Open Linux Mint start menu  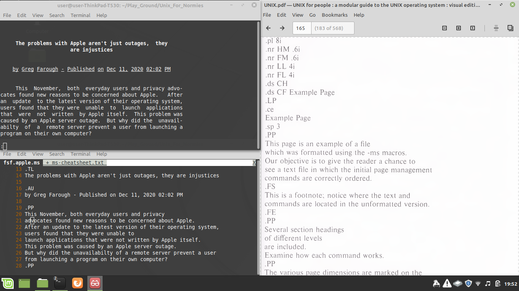click(x=8, y=283)
